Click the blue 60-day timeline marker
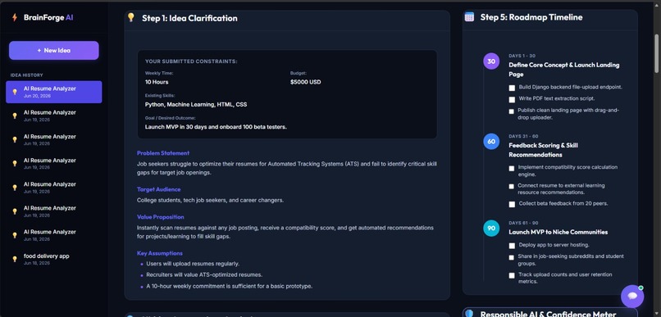This screenshot has height=317, width=661. [491, 142]
